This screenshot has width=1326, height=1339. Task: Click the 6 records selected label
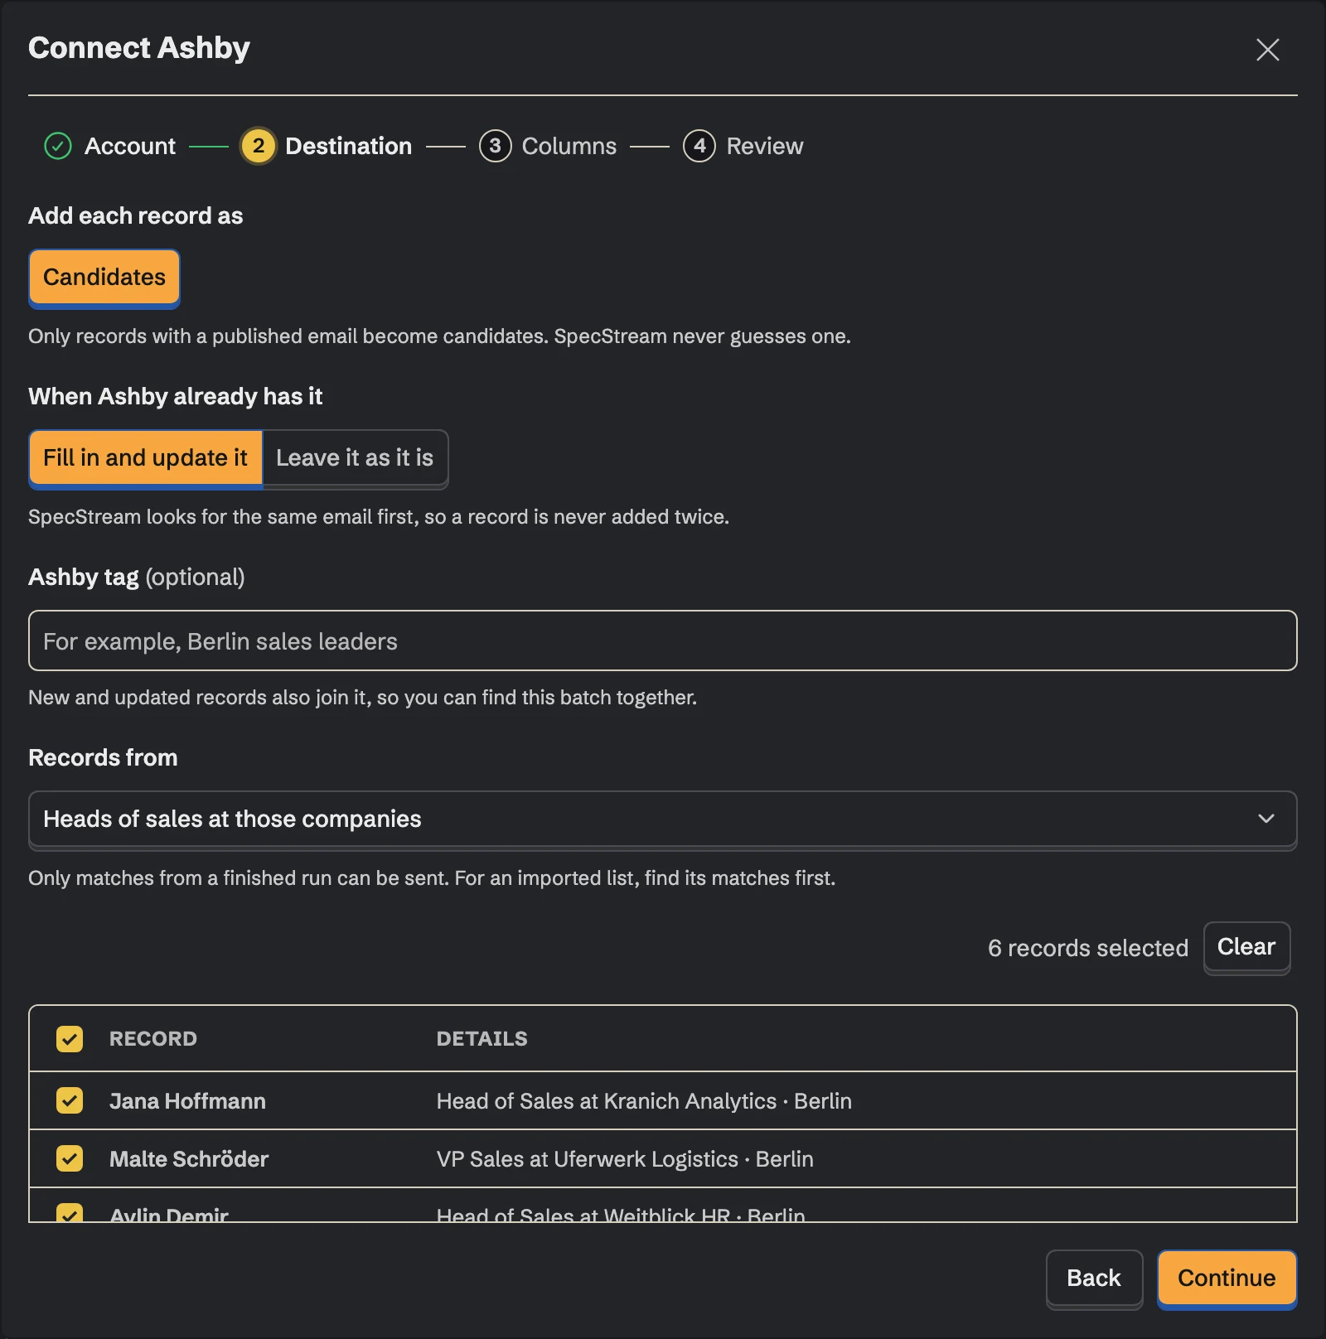coord(1087,947)
